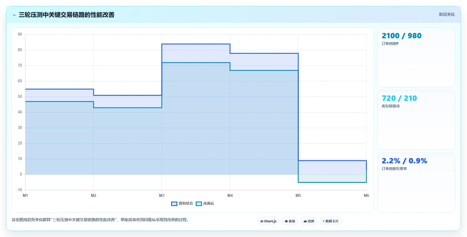Image resolution: width=467 pixels, height=237 pixels.
Task: Select the 进度 tag chip
Action: (x=309, y=221)
